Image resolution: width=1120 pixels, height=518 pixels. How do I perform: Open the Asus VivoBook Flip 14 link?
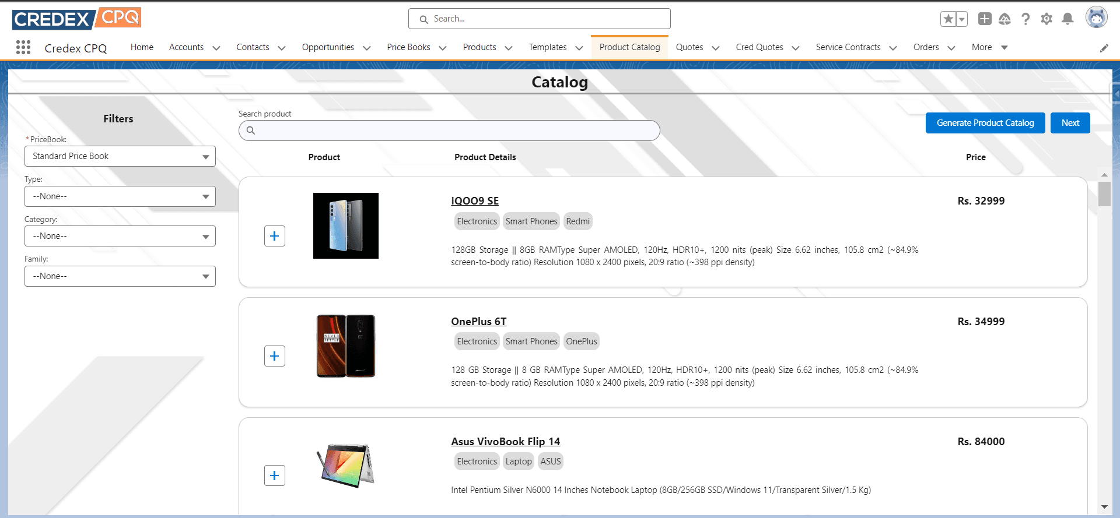505,442
